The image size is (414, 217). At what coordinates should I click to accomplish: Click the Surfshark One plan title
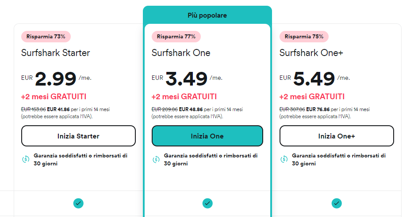point(181,53)
